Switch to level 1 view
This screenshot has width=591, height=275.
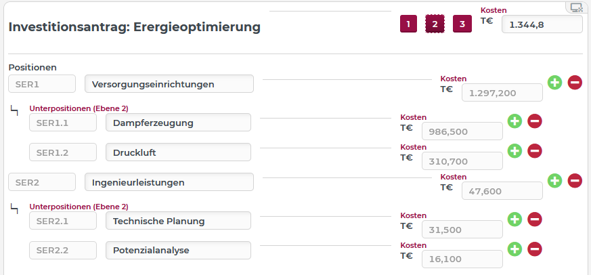(408, 24)
